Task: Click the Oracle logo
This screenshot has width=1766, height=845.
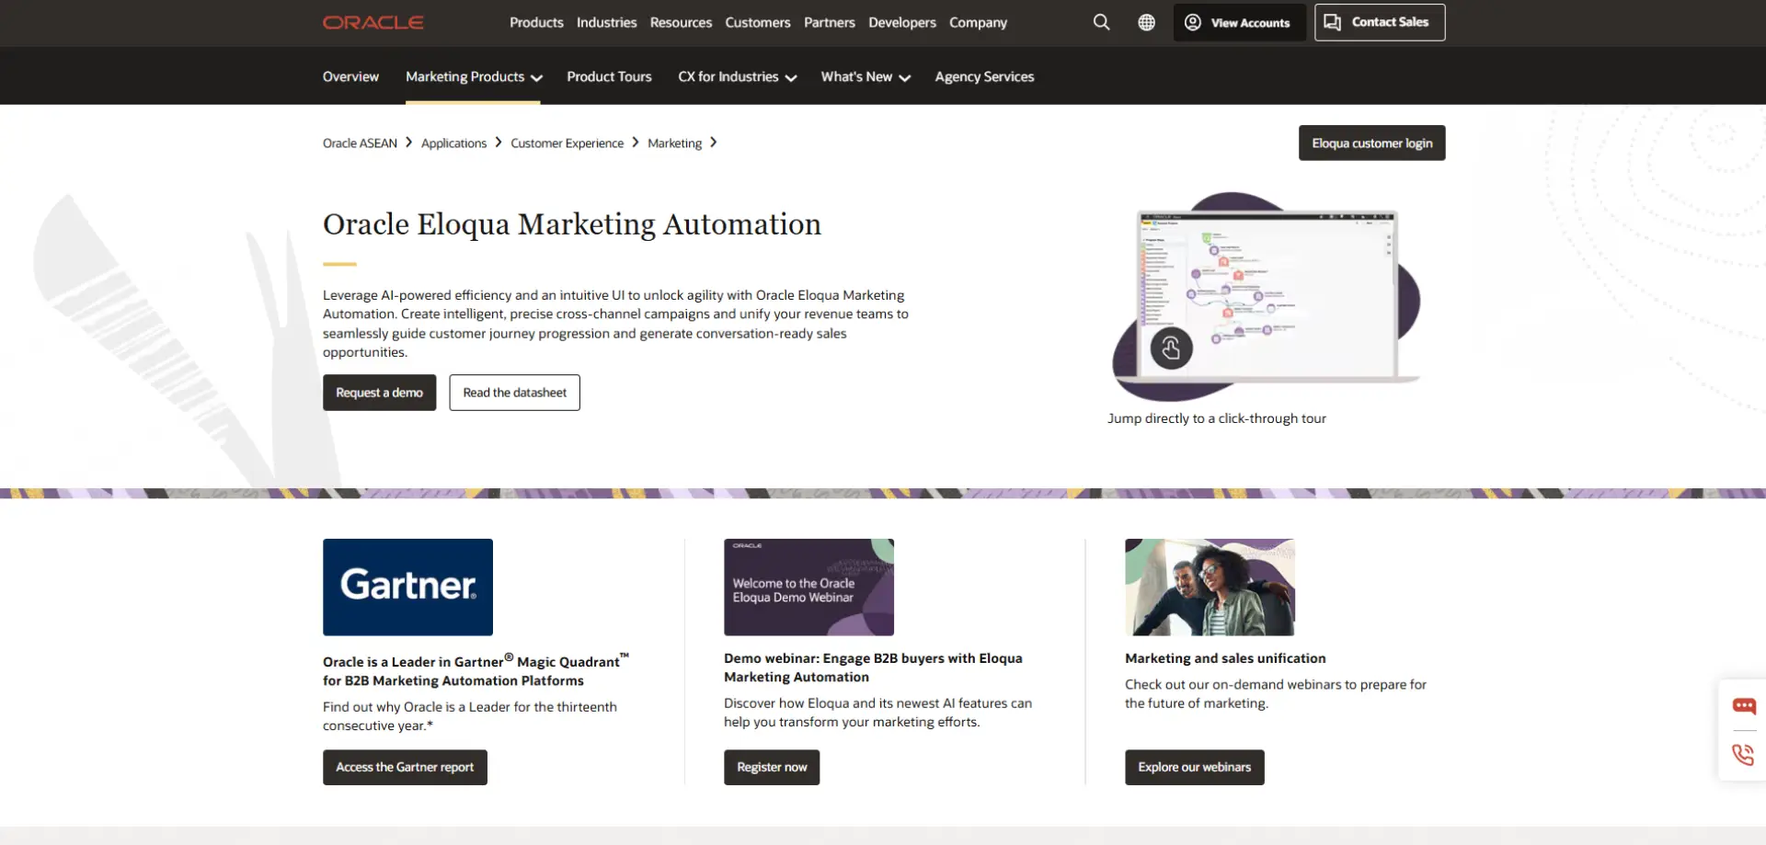Action: [x=373, y=22]
